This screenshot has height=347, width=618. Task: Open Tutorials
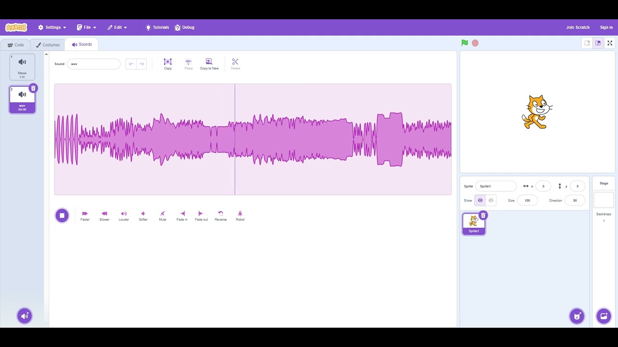(157, 27)
